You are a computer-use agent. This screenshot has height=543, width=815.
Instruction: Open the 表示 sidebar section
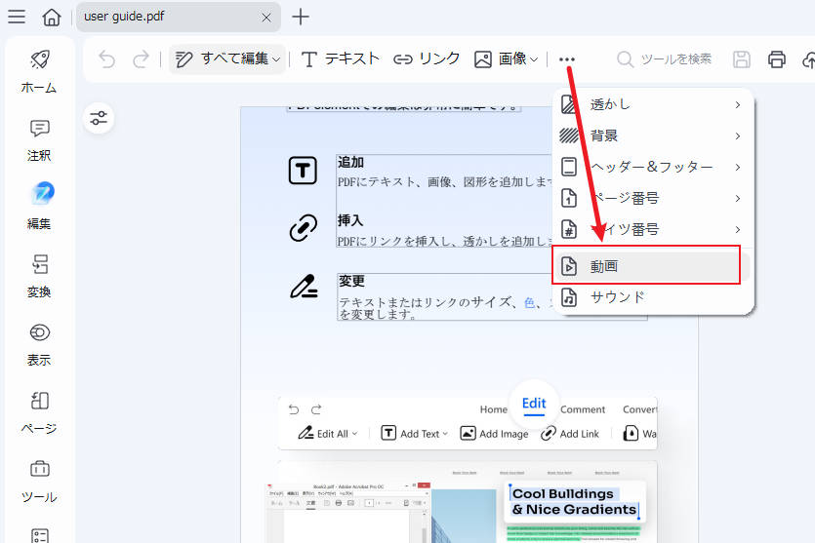(x=39, y=344)
